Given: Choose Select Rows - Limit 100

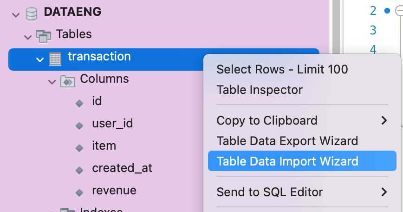Looking at the screenshot, I should 282,70.
